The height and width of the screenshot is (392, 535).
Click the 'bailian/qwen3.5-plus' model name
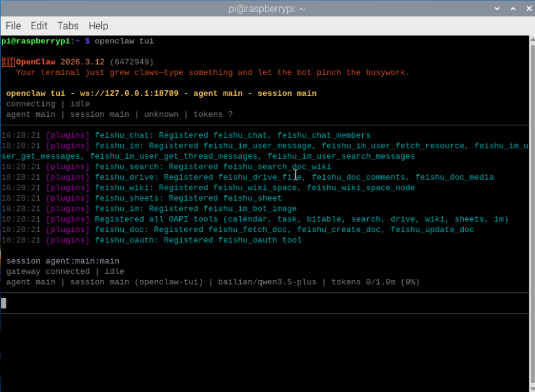267,282
